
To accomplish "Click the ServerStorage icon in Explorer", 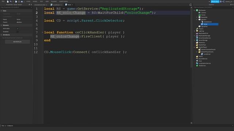I will point(197,40).
